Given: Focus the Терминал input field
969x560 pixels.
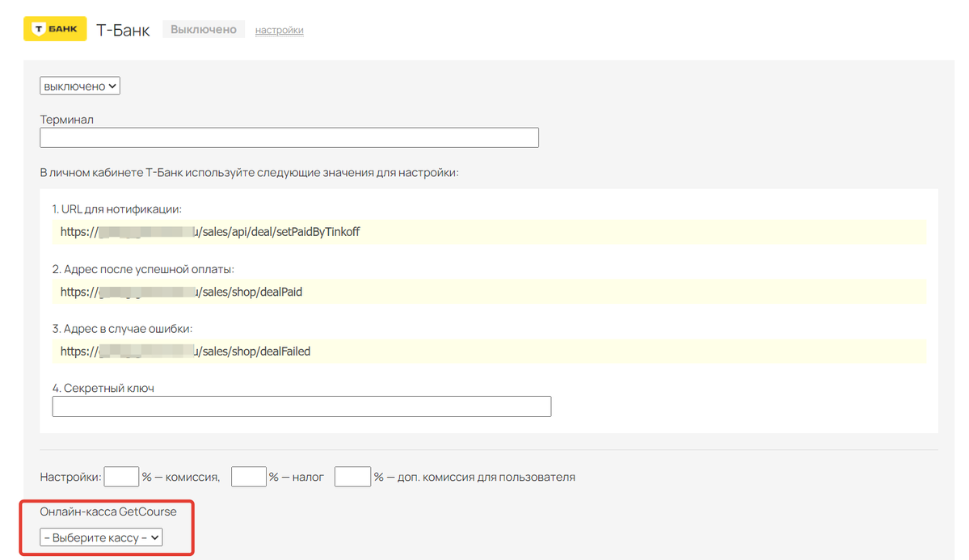Looking at the screenshot, I should click(289, 137).
